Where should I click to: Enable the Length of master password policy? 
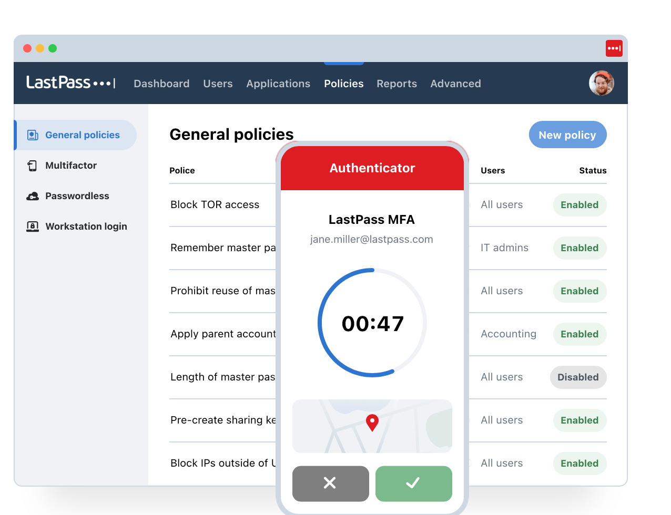578,377
